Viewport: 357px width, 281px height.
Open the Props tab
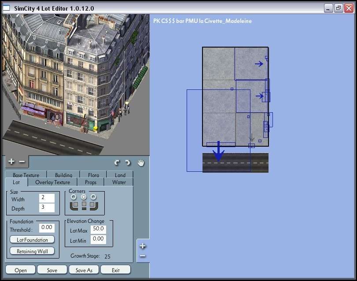[91, 182]
